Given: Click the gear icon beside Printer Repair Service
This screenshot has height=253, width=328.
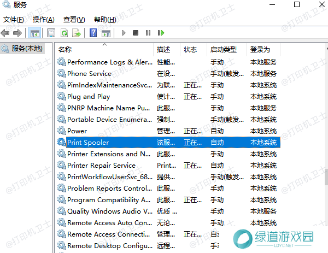Looking at the screenshot, I should pyautogui.click(x=62, y=165).
